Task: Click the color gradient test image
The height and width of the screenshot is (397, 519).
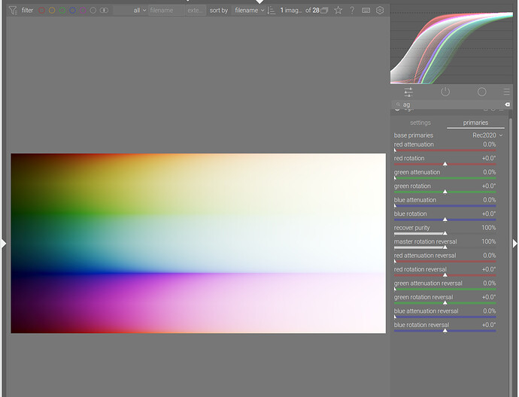Action: tap(199, 243)
